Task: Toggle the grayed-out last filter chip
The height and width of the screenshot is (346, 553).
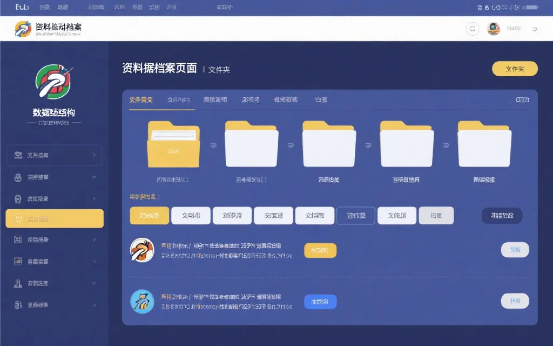Action: click(436, 215)
